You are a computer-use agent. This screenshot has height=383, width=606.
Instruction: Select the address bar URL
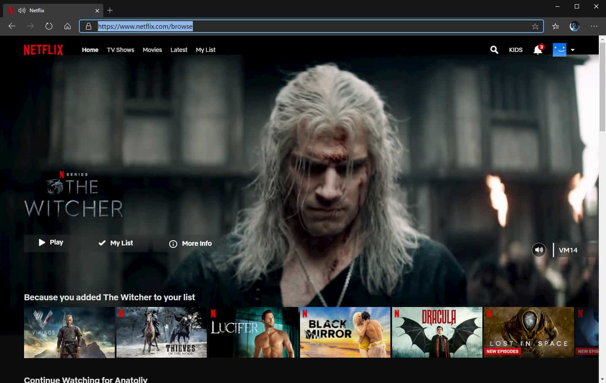pyautogui.click(x=145, y=26)
